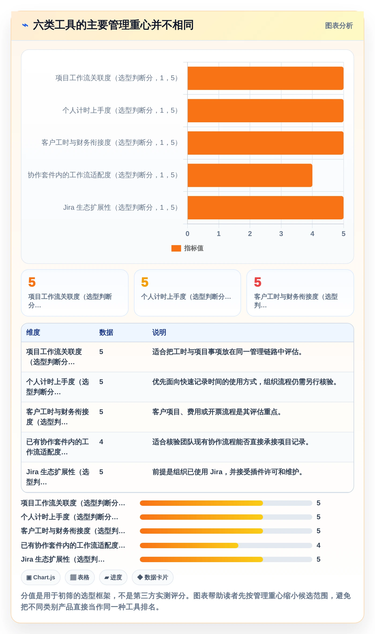
Task: Click the 项目工作流关联度 chart bar
Action: [265, 78]
